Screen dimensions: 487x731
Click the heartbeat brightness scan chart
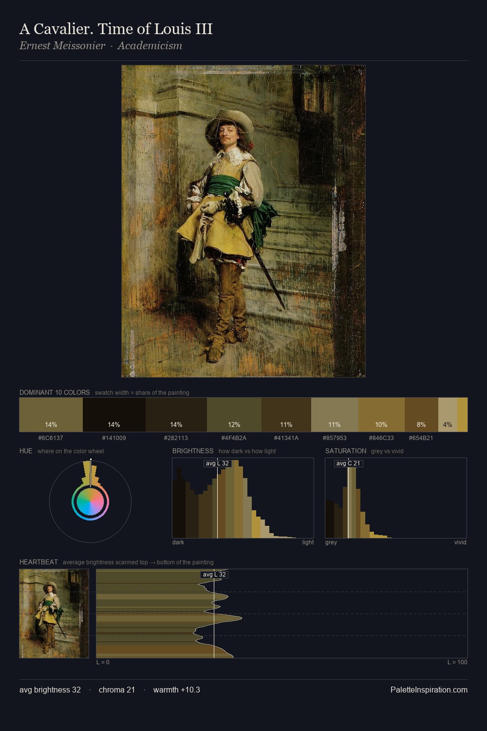click(x=282, y=614)
